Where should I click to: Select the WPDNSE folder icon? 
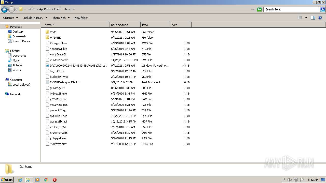(47, 38)
